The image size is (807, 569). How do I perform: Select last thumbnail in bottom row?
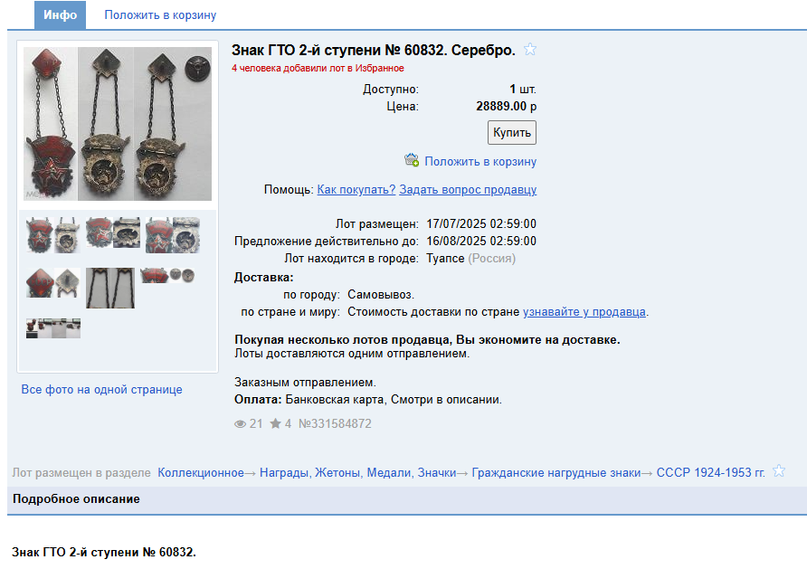pyautogui.click(x=53, y=328)
